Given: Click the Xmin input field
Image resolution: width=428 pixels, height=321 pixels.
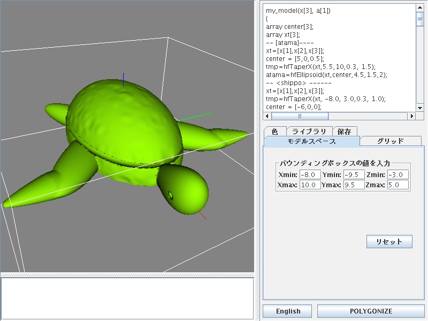Looking at the screenshot, I should [310, 175].
